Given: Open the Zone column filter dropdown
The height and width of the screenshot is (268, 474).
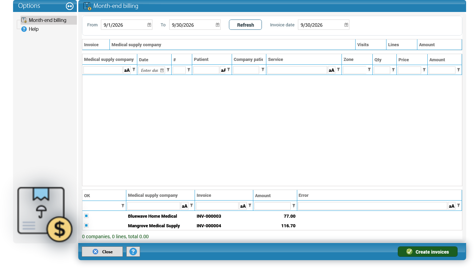Looking at the screenshot, I should point(369,70).
